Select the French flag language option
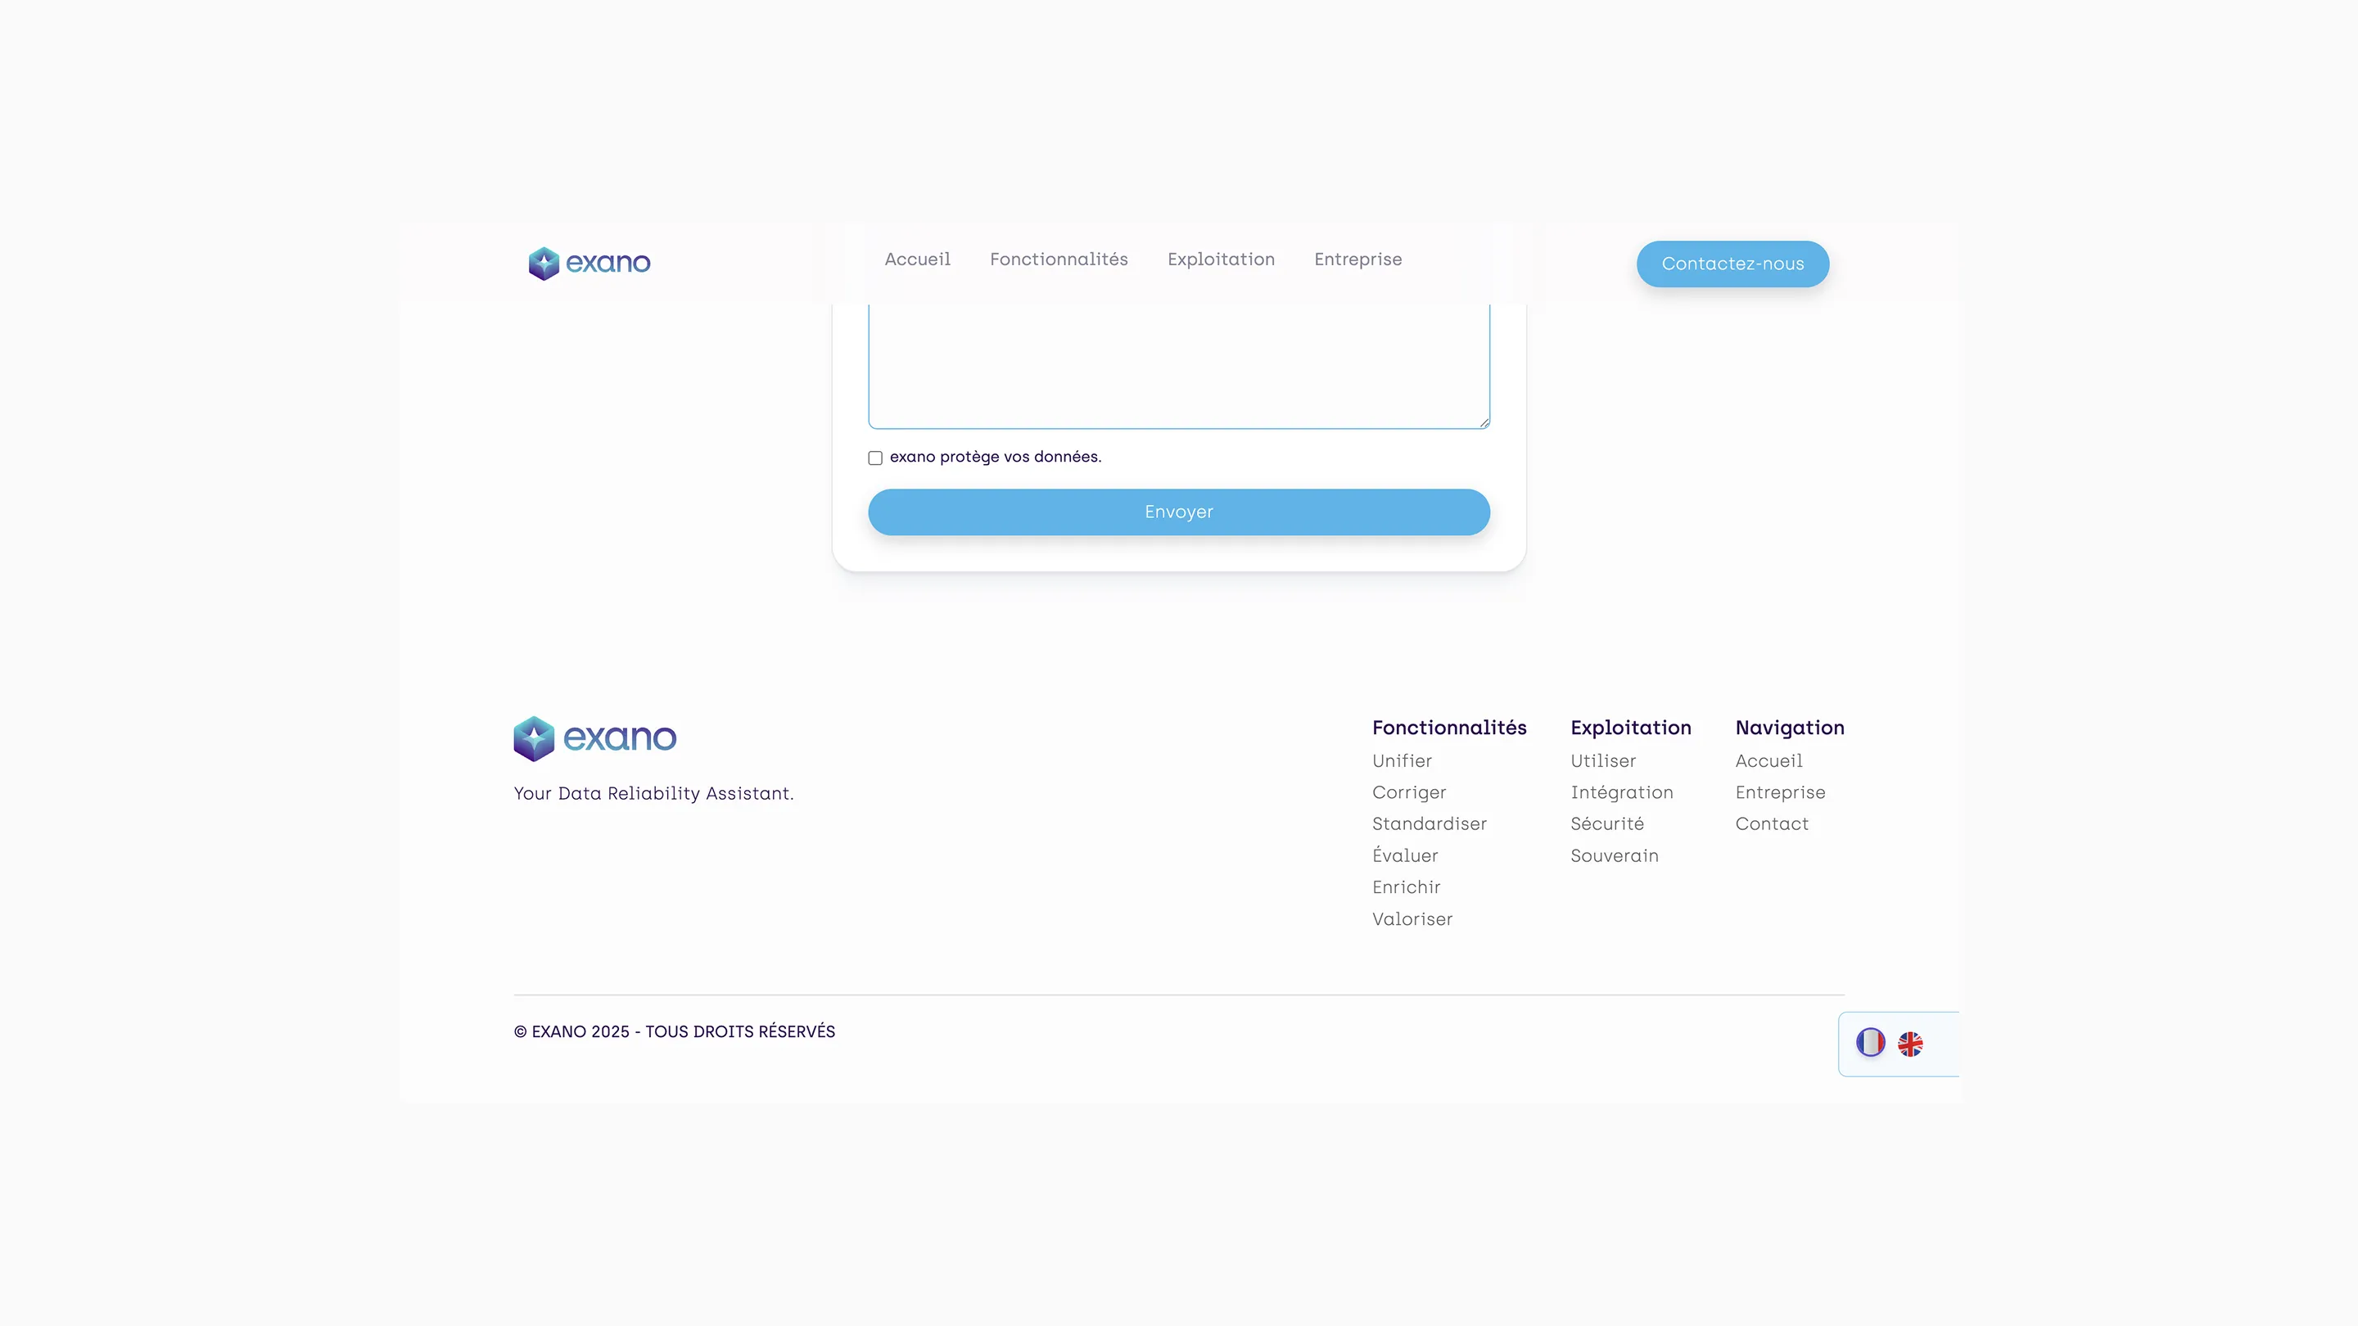Viewport: 2358px width, 1326px height. tap(1870, 1042)
